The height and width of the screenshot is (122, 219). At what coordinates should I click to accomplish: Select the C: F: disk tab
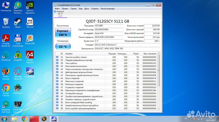[60, 14]
